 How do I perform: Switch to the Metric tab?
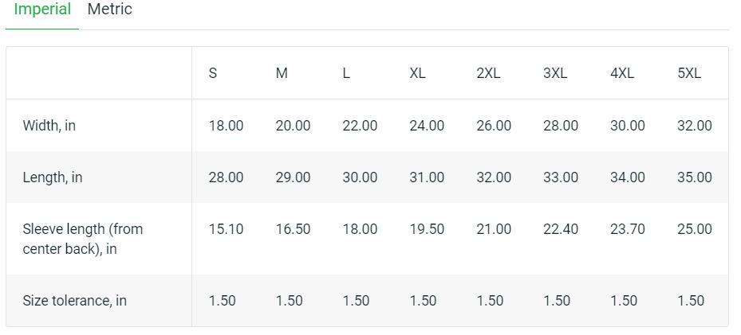pyautogui.click(x=109, y=10)
